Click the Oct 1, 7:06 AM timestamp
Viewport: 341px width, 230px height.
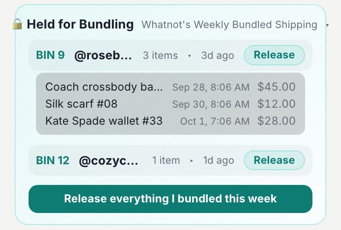click(x=215, y=121)
